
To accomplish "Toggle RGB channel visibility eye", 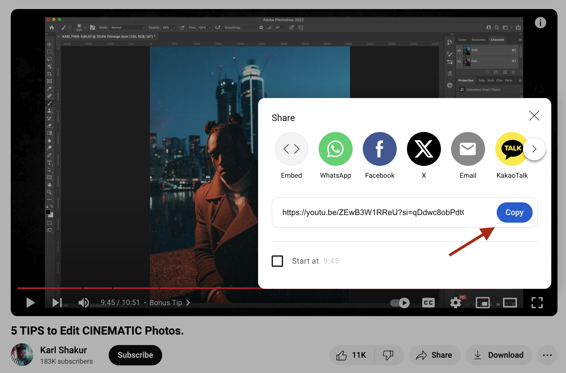I will tap(459, 51).
